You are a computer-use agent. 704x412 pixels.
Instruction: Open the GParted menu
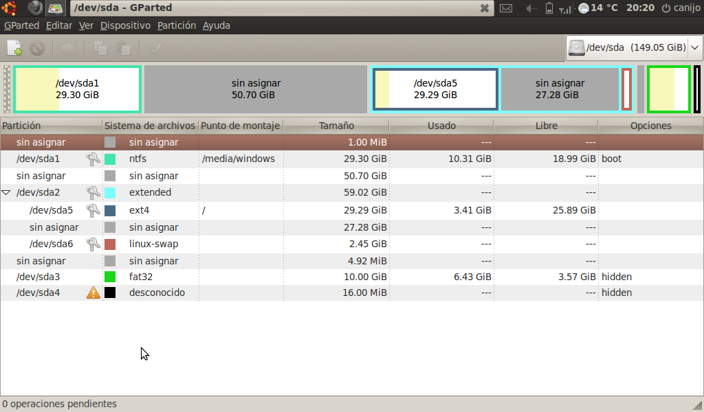21,25
